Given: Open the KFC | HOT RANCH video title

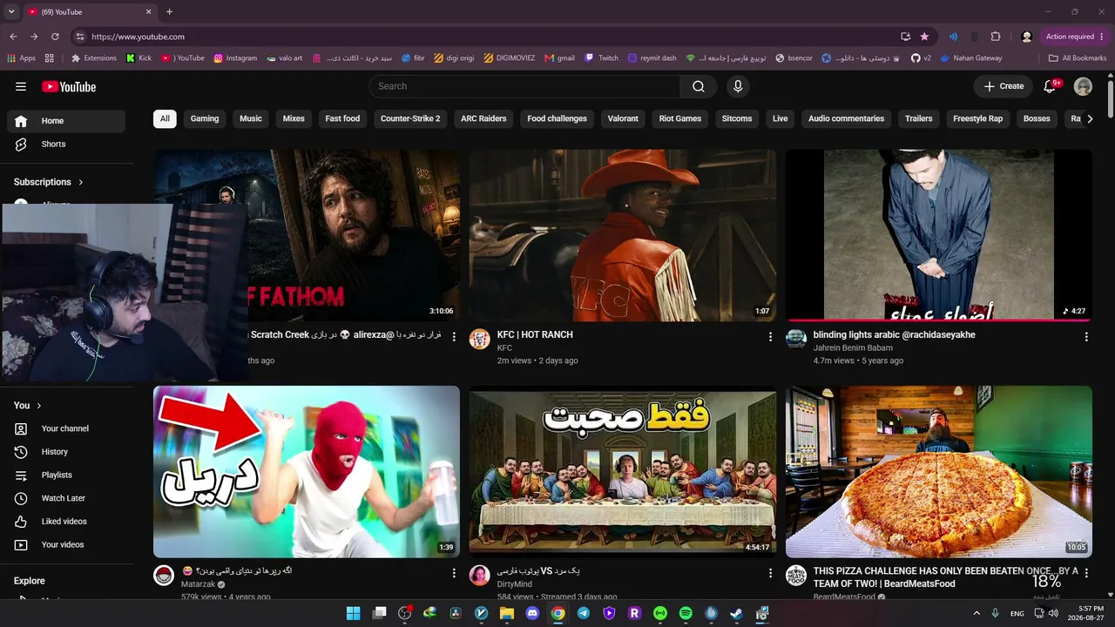Looking at the screenshot, I should pyautogui.click(x=535, y=334).
